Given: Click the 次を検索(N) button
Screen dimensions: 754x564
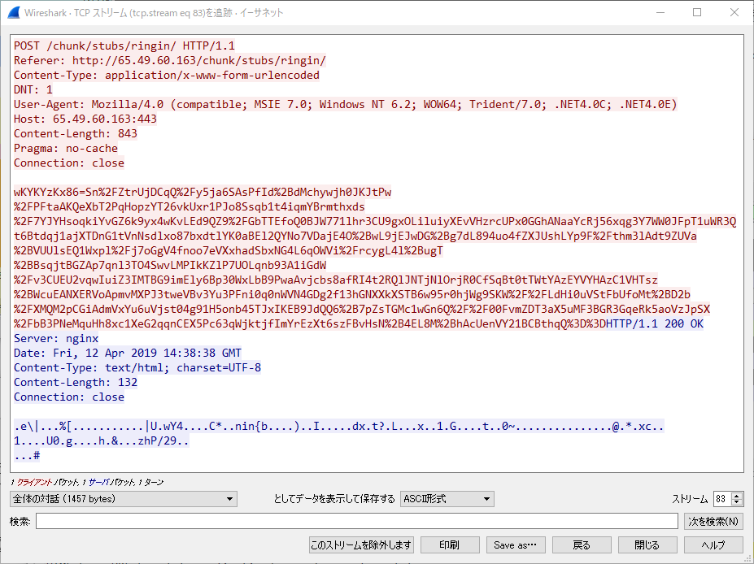Looking at the screenshot, I should pyautogui.click(x=713, y=521).
